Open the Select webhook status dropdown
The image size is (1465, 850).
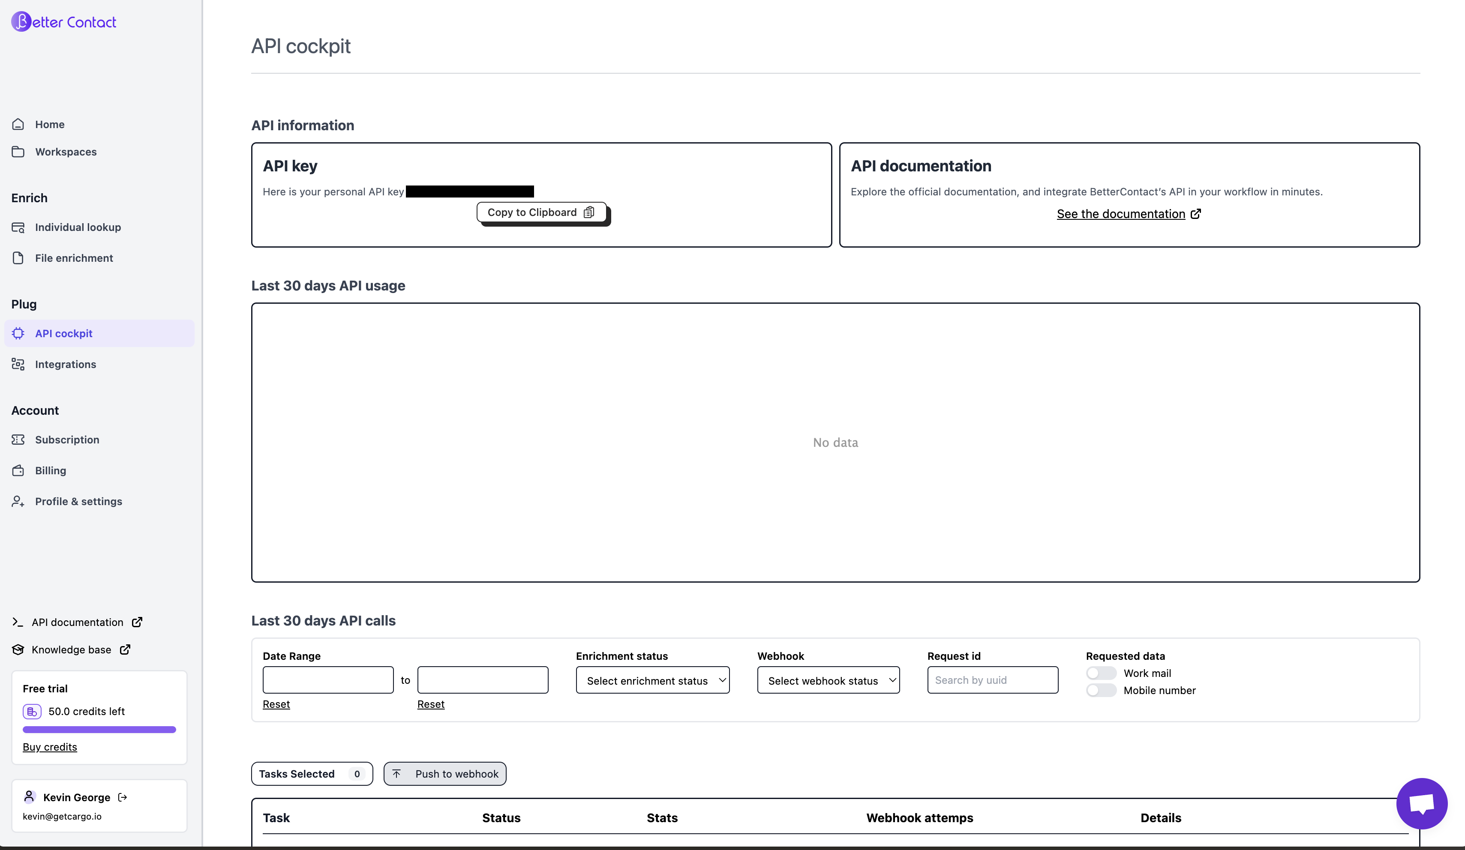829,680
